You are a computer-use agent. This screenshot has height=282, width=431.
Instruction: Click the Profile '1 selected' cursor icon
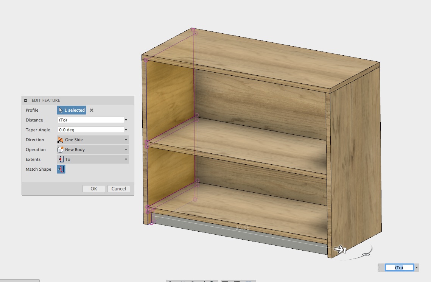(x=62, y=110)
